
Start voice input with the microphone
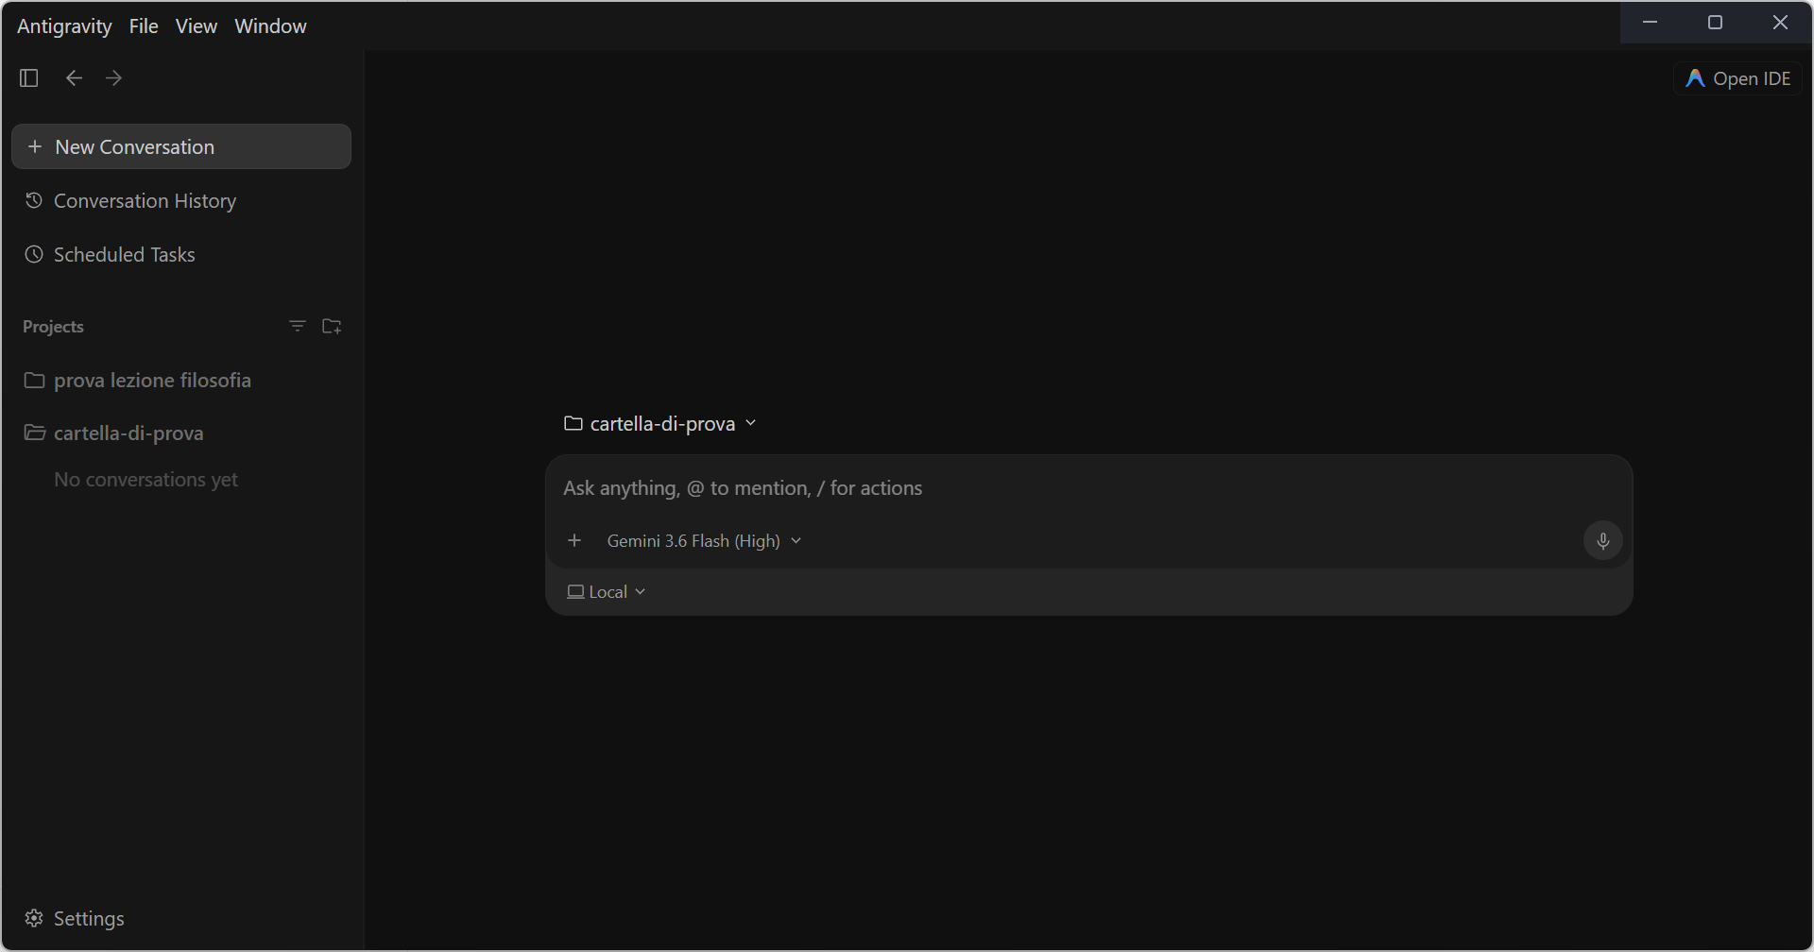tap(1602, 541)
